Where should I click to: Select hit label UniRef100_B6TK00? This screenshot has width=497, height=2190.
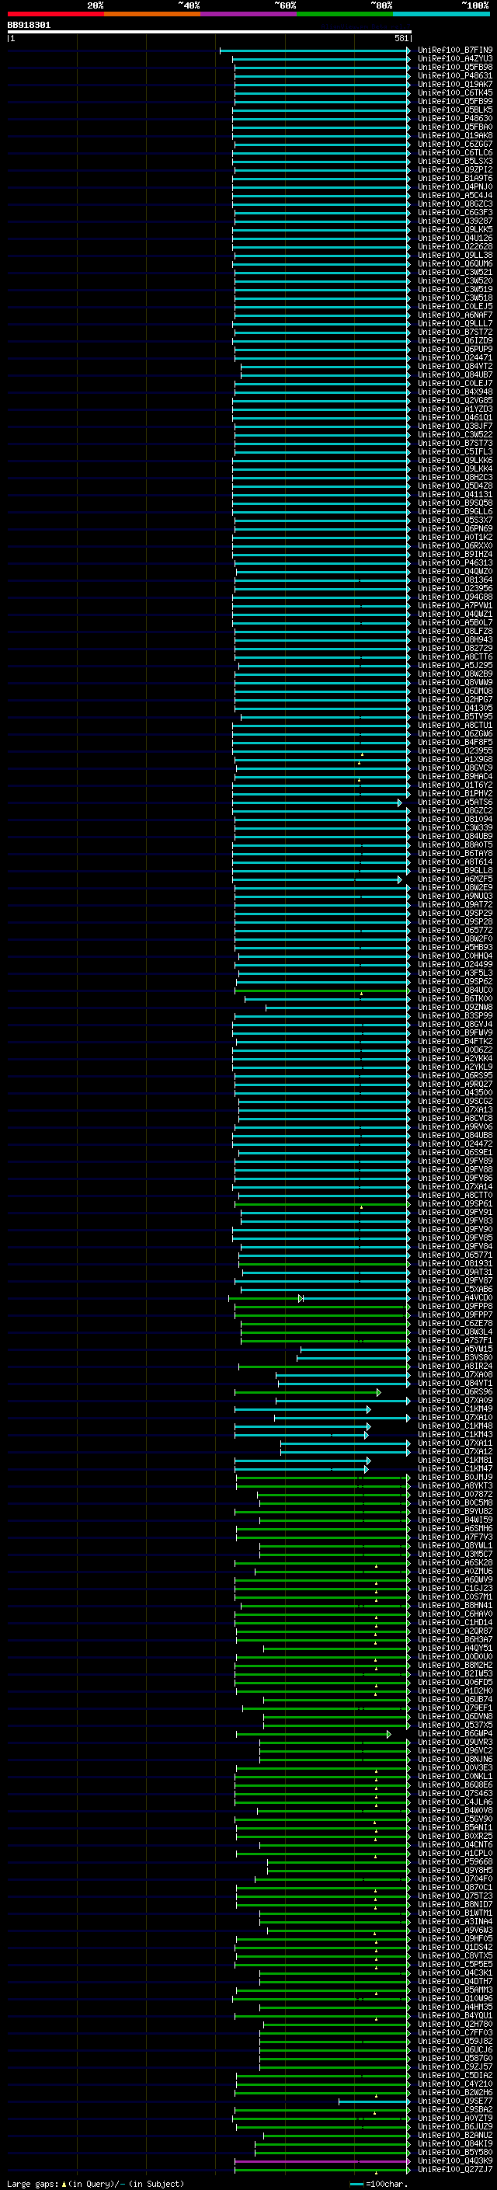(455, 999)
